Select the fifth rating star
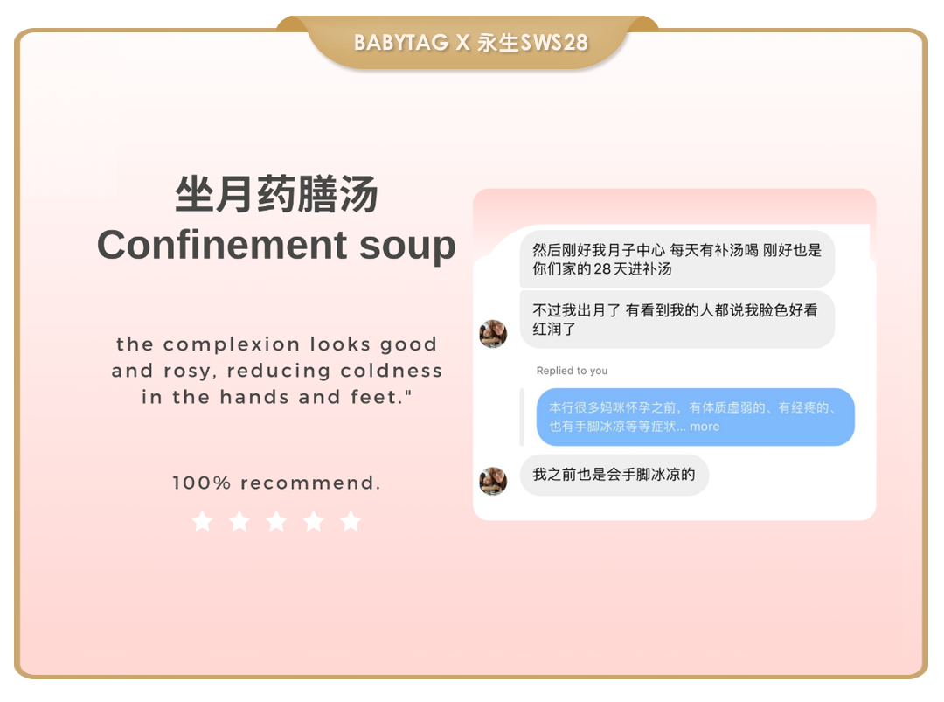The image size is (944, 702). 351,521
